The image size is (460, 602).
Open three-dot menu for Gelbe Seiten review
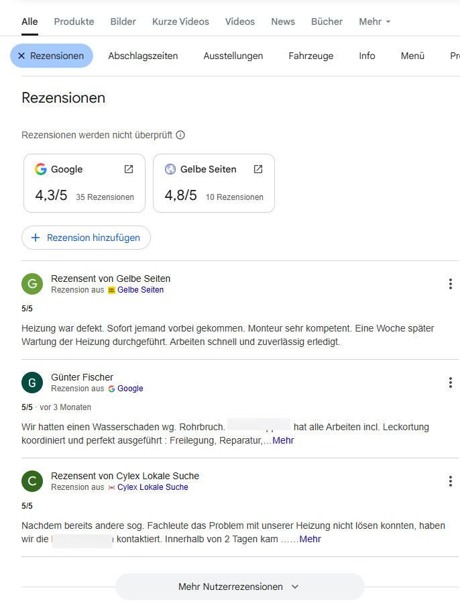pos(451,284)
